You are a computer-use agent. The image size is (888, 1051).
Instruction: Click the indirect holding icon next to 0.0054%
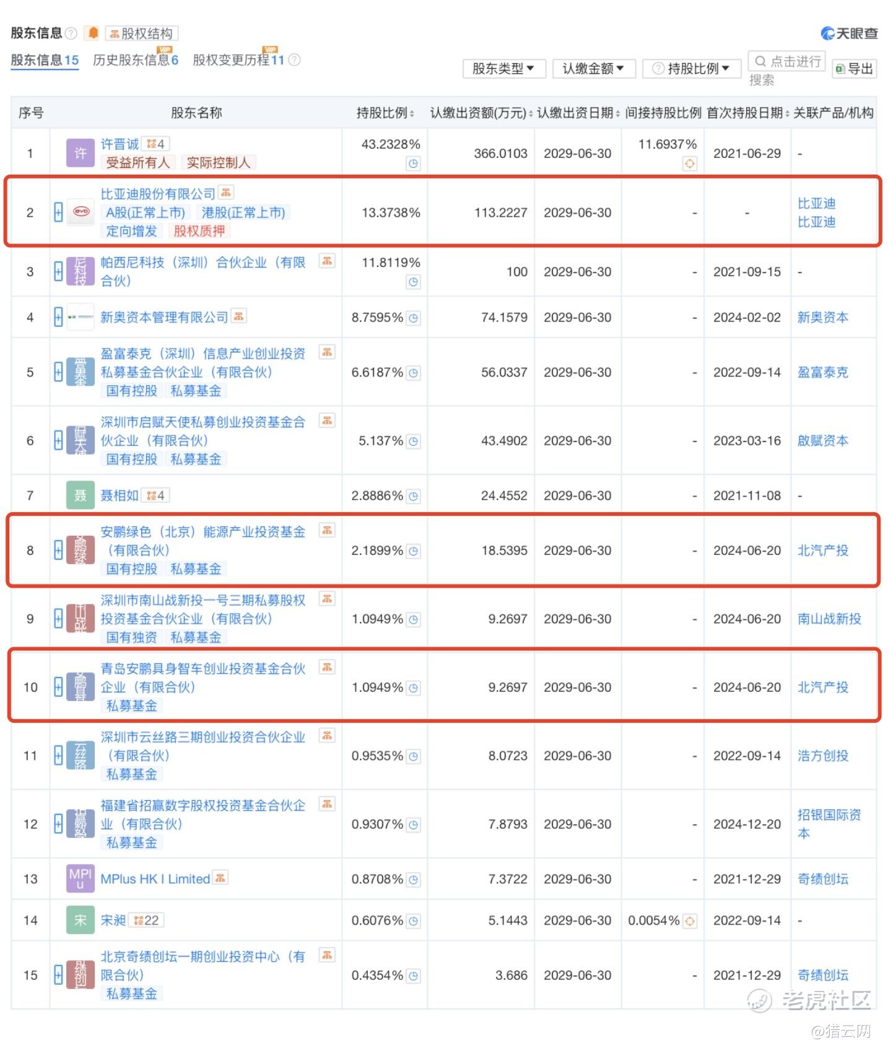(x=690, y=921)
